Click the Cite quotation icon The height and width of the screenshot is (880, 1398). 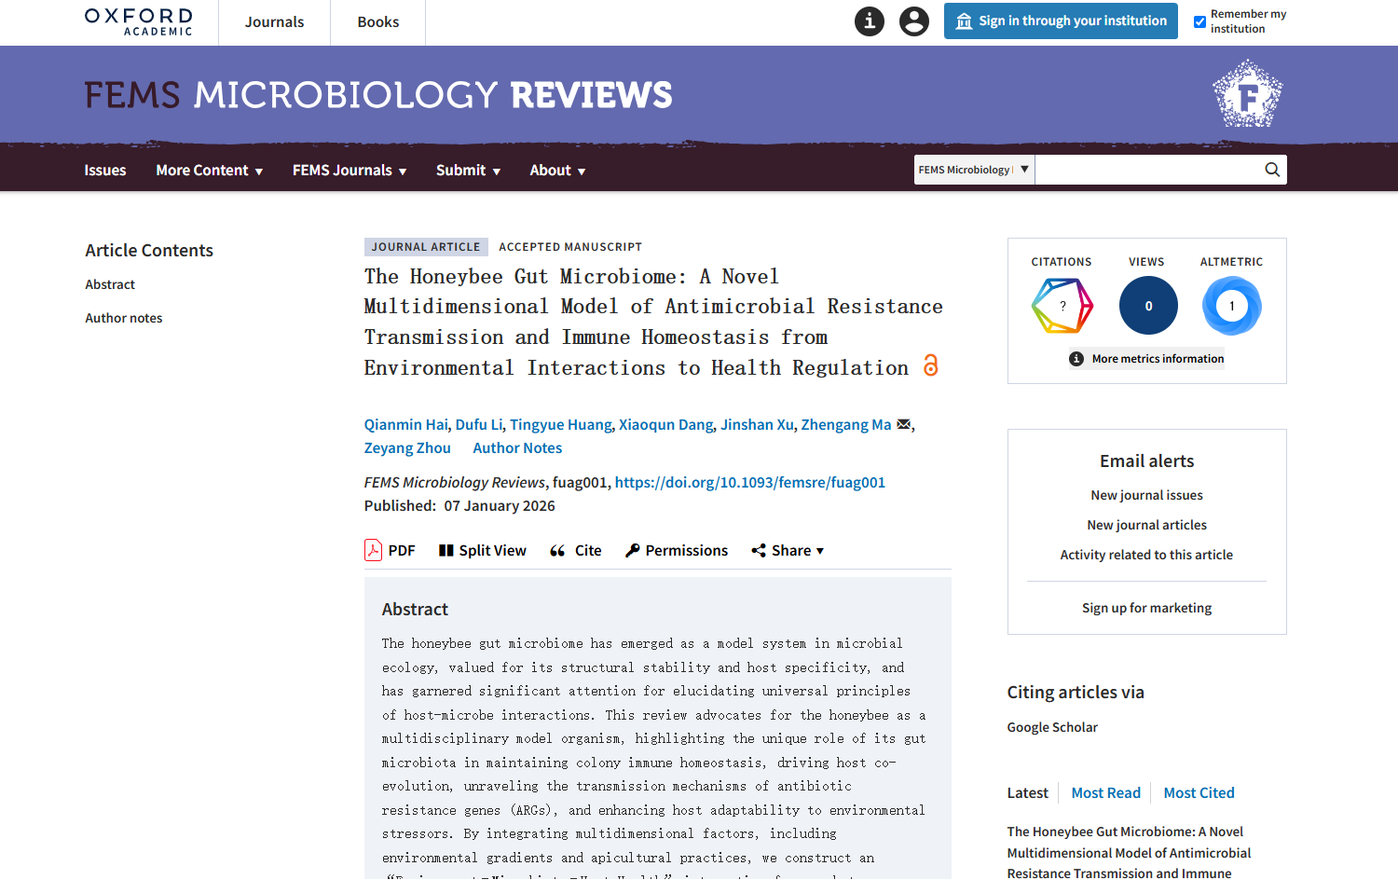[558, 550]
